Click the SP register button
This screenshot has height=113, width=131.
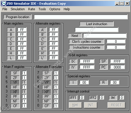click(103, 61)
